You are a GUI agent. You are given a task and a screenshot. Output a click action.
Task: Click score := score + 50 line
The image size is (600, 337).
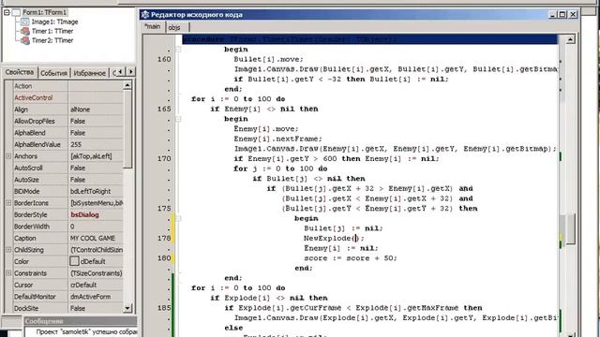pyautogui.click(x=351, y=258)
